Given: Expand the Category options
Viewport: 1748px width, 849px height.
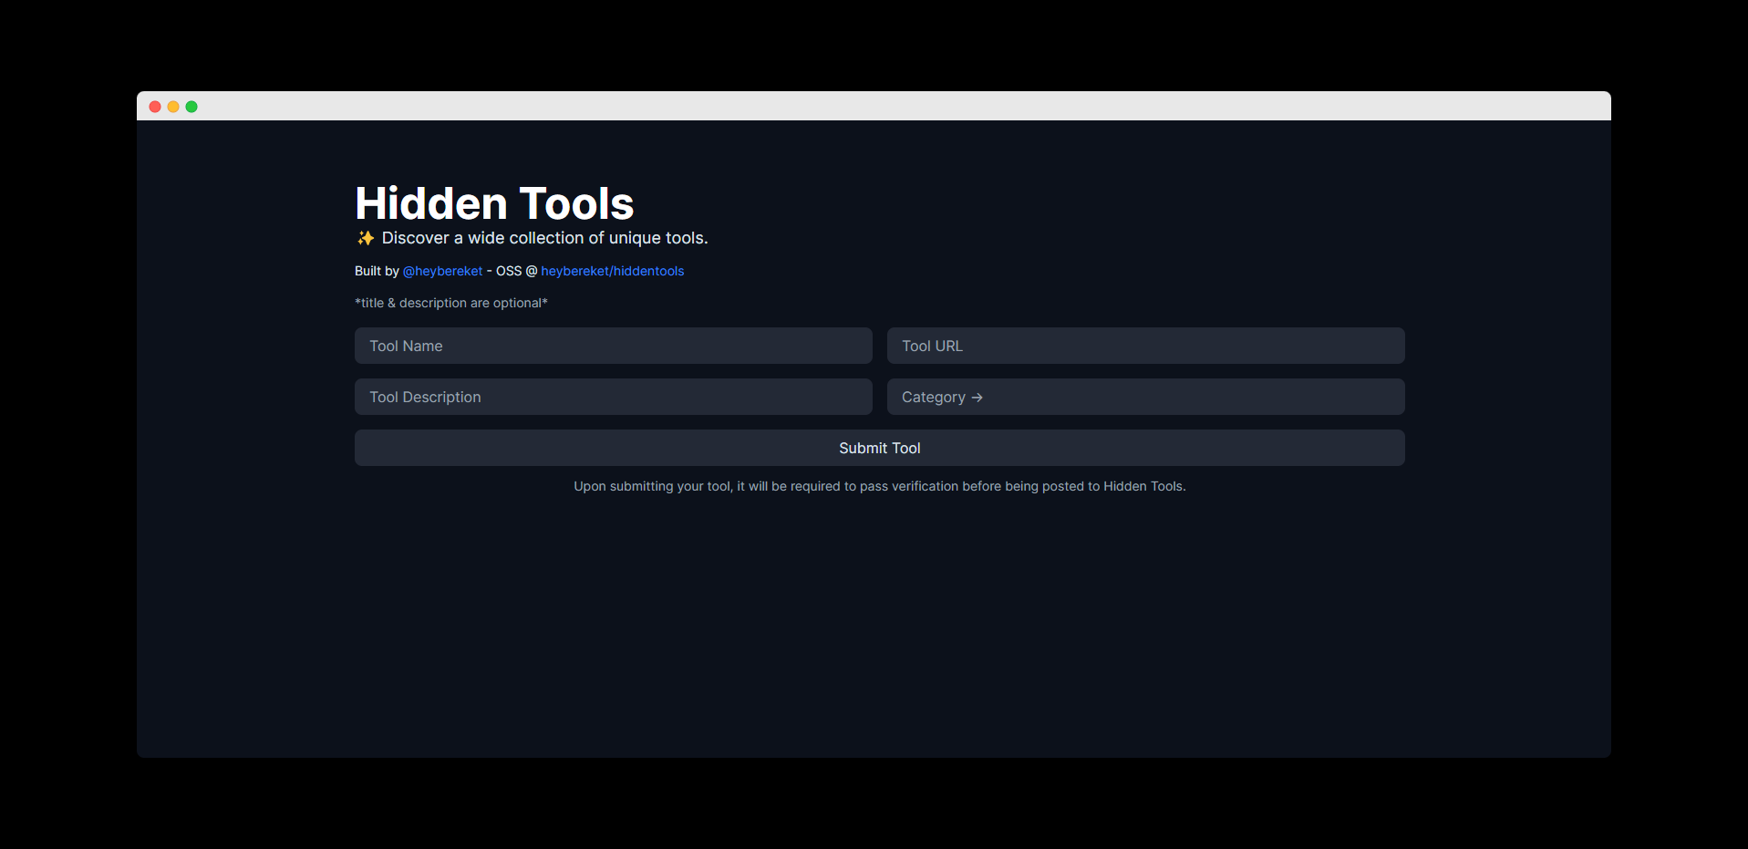Looking at the screenshot, I should pos(1145,397).
